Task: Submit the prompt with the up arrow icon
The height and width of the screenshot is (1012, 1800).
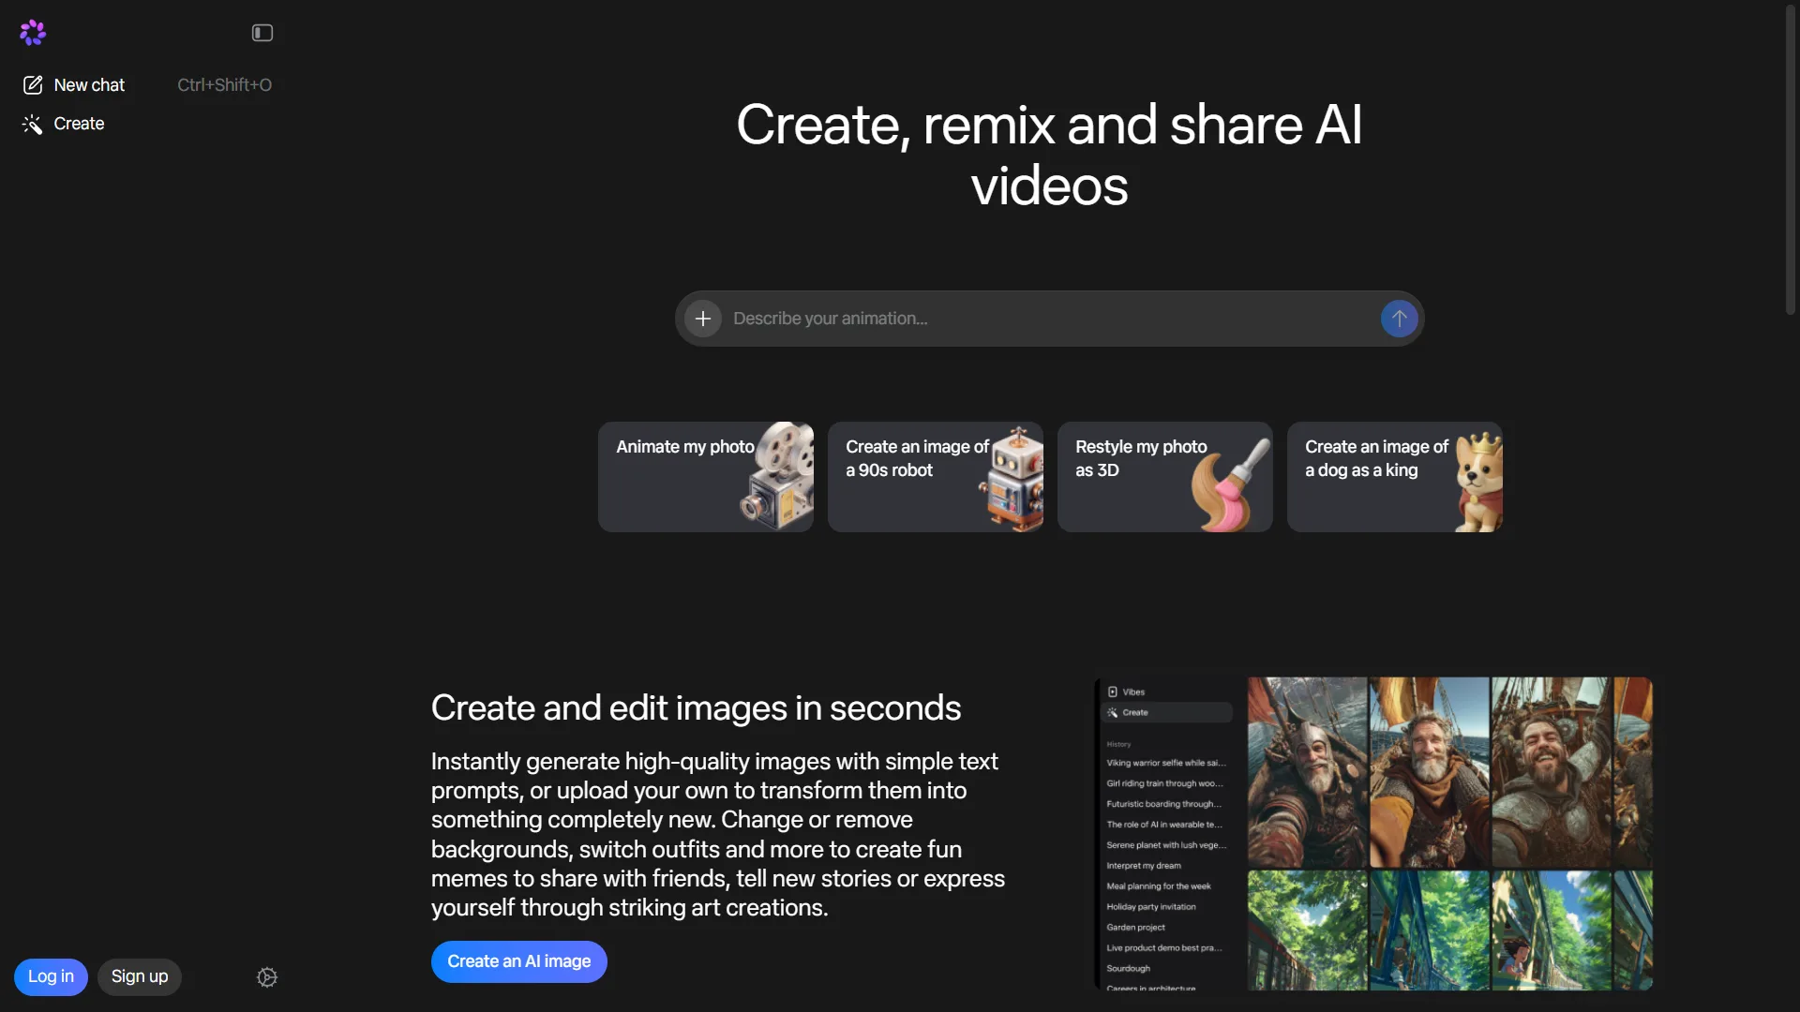Action: 1398,319
